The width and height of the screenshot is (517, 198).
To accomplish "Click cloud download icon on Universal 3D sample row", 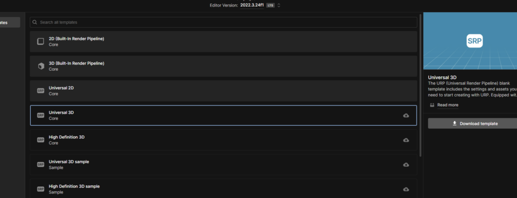I will [x=406, y=165].
